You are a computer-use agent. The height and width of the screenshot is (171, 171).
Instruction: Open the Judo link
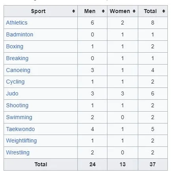(x=12, y=93)
